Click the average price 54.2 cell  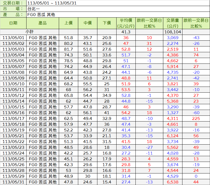pos(126,113)
